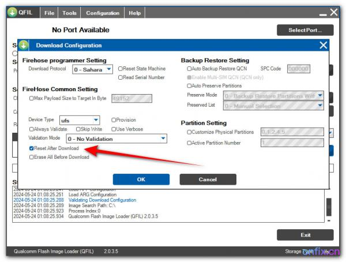
Task: Tick the Skip Write checkbox
Action: click(x=78, y=129)
